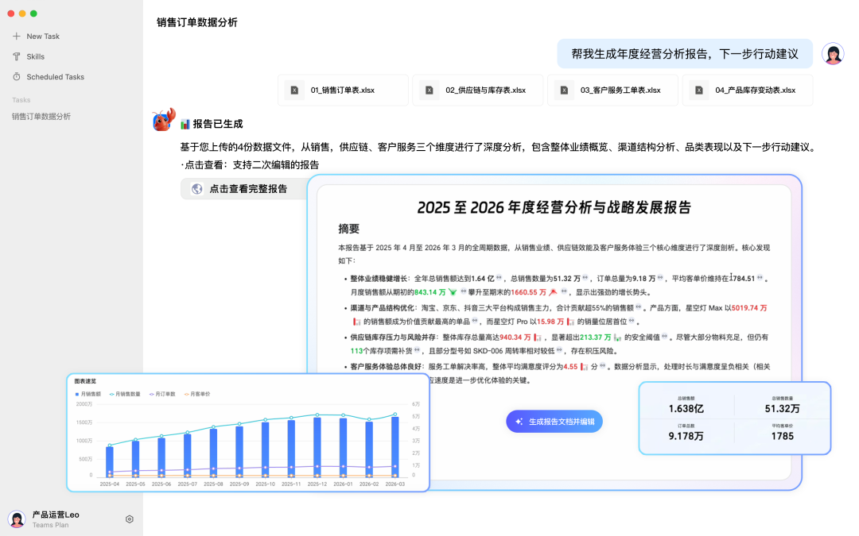Click the user avatar next to the question
Image resolution: width=859 pixels, height=536 pixels.
[x=833, y=52]
